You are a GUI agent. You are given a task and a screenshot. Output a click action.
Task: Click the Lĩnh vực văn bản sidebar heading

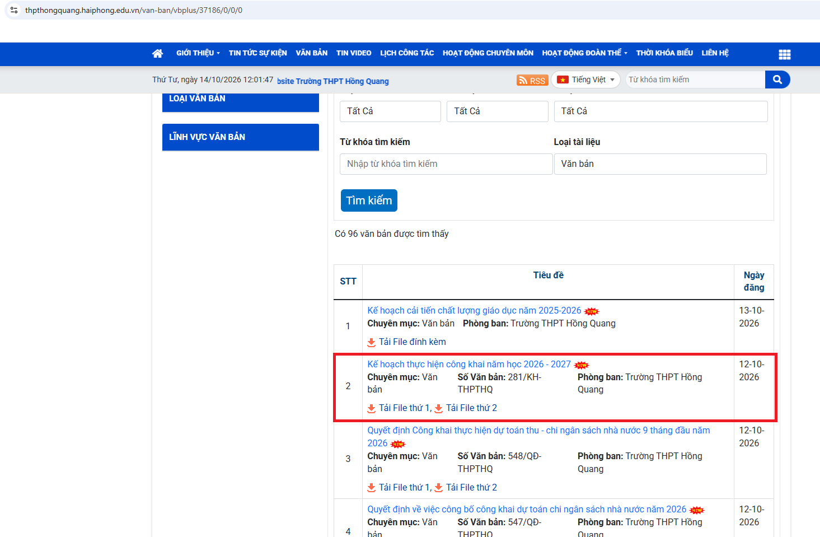241,137
